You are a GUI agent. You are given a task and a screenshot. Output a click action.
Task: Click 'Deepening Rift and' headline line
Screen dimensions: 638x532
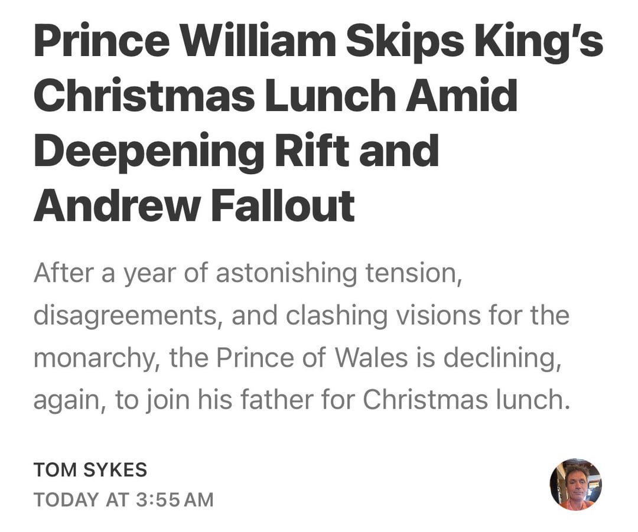(x=236, y=151)
